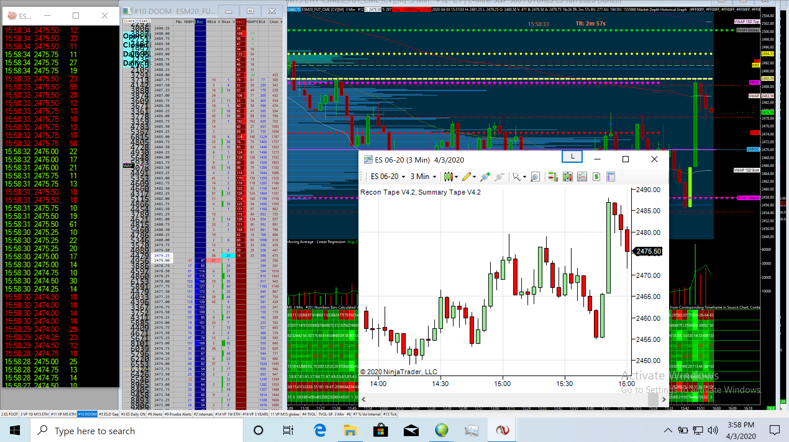Click the chart scrollbar right arrow
Image resolution: width=789 pixels, height=442 pixels.
(x=664, y=400)
